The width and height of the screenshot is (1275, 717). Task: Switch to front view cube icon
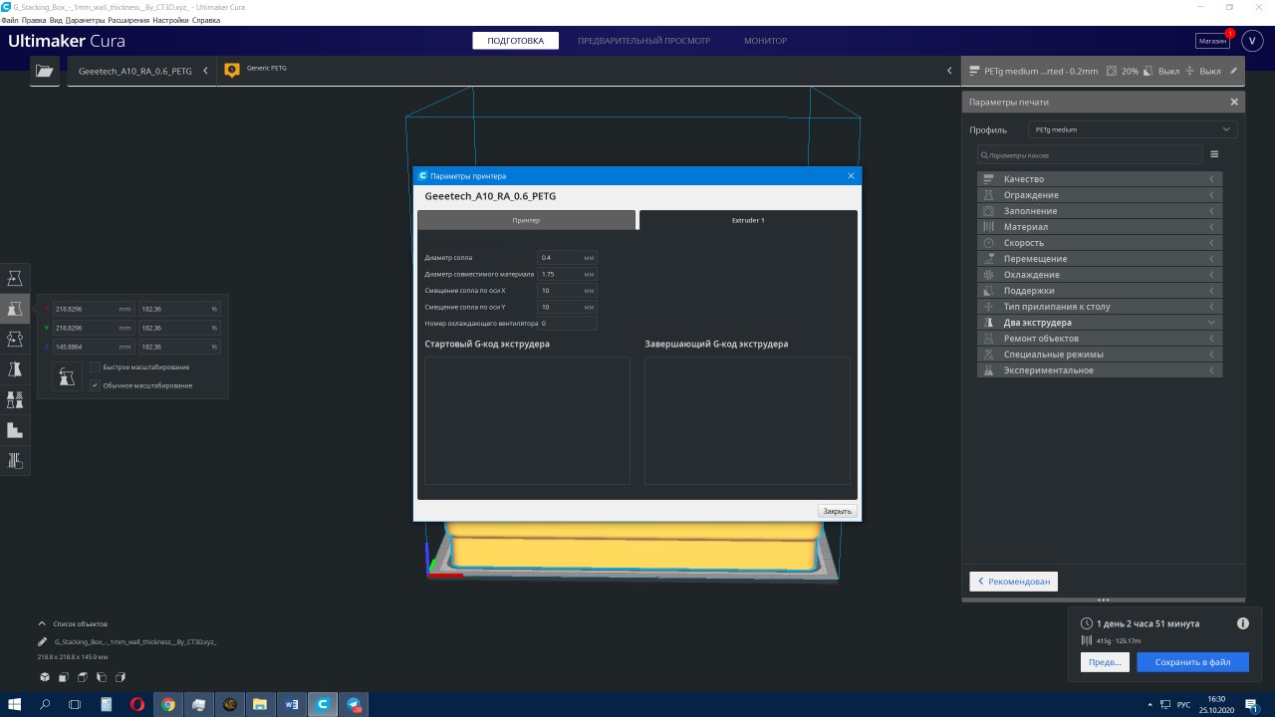[x=64, y=677]
